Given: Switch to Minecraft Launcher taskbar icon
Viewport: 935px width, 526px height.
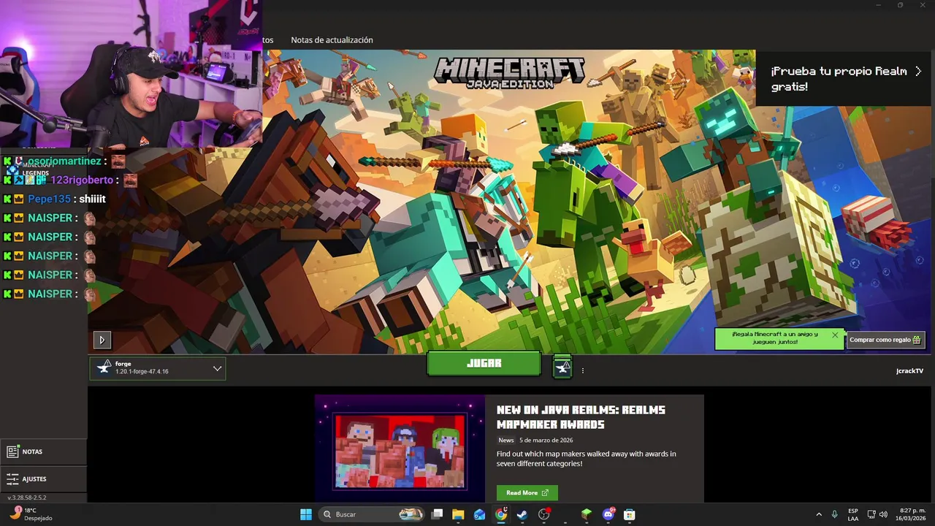Looking at the screenshot, I should tap(586, 514).
